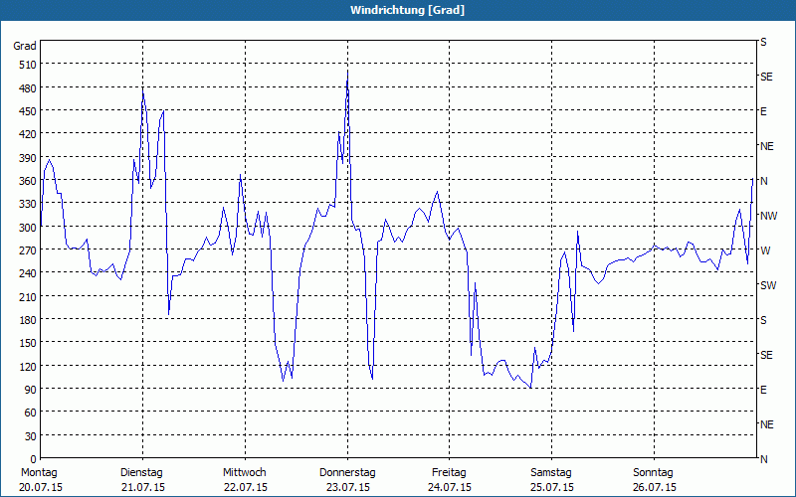Select the '60' y-axis value
796x497 pixels.
pyautogui.click(x=31, y=413)
